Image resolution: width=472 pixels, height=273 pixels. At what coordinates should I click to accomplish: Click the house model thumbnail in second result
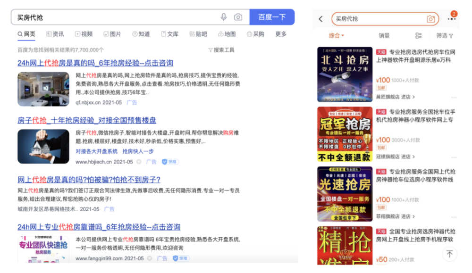[43, 147]
